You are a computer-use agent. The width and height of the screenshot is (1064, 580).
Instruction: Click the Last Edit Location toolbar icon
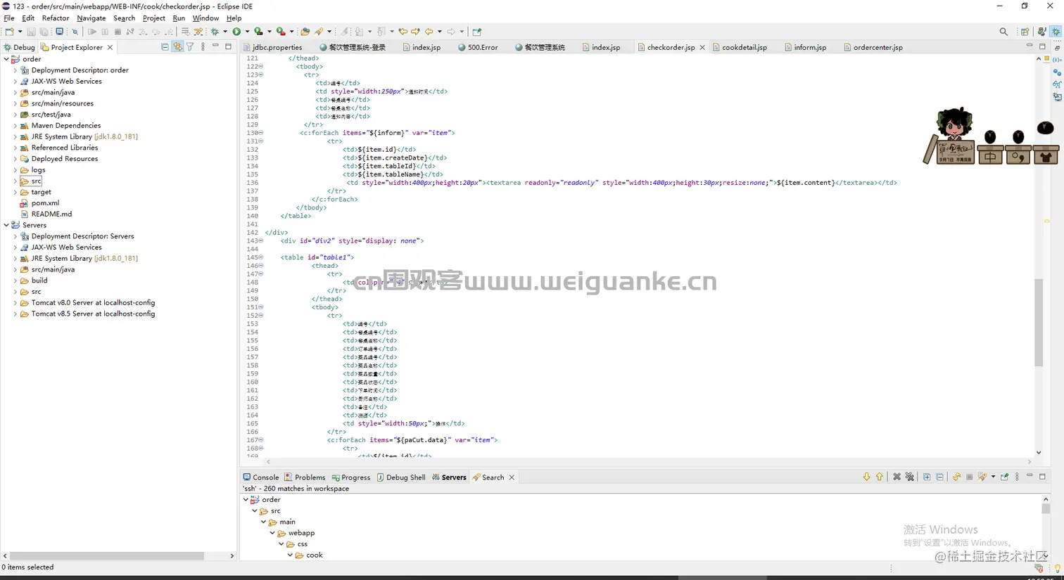403,32
